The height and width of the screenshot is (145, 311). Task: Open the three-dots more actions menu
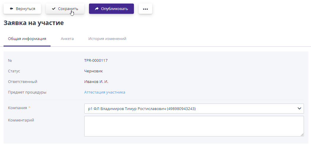point(145,9)
